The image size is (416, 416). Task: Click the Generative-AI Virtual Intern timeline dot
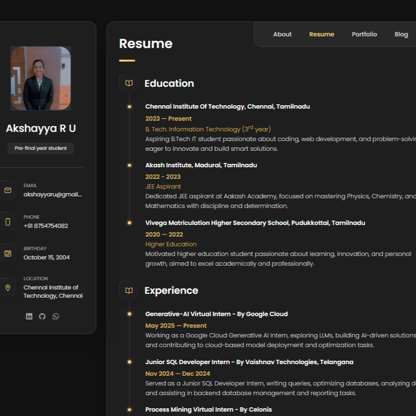coord(129,314)
